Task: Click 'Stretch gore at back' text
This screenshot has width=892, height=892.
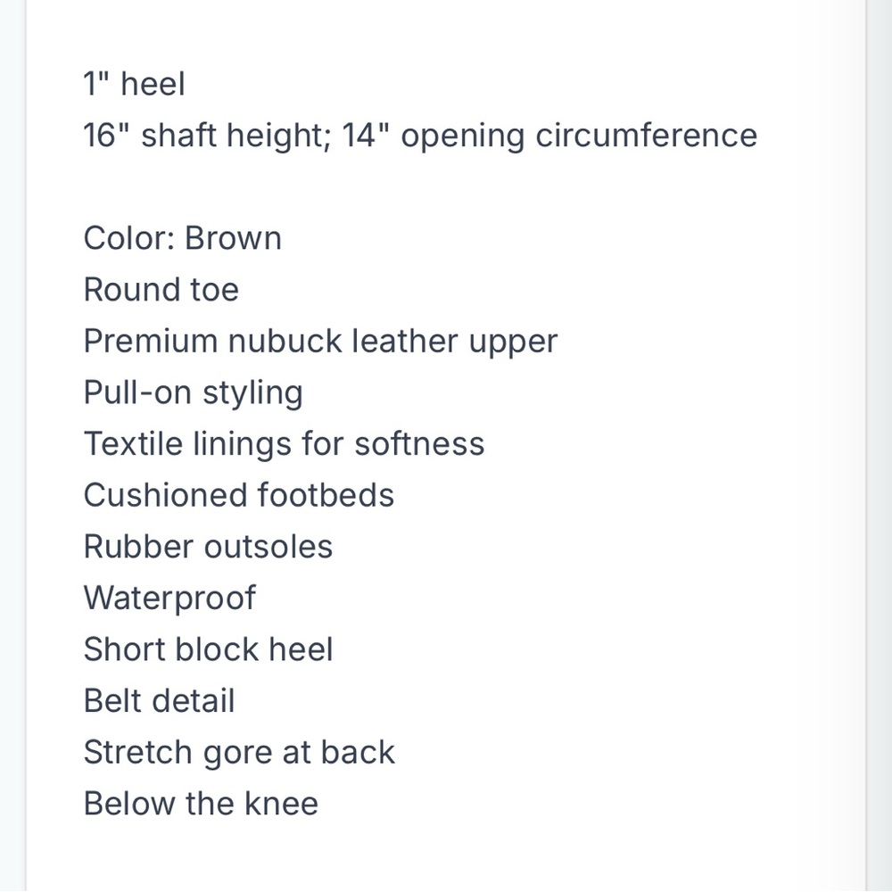Action: point(239,753)
